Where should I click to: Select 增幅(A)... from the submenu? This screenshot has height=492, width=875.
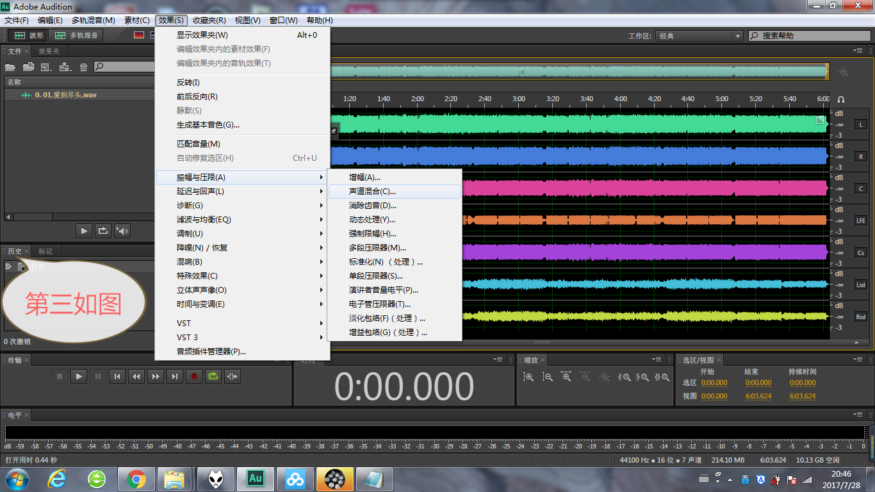[395, 177]
